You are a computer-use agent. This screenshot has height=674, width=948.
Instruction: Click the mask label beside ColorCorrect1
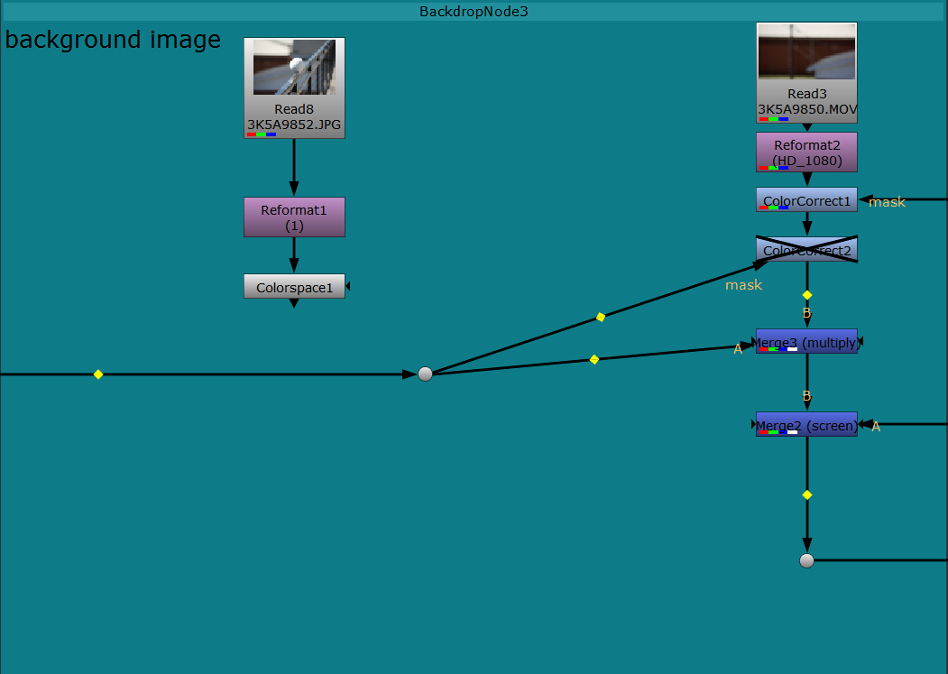(887, 202)
